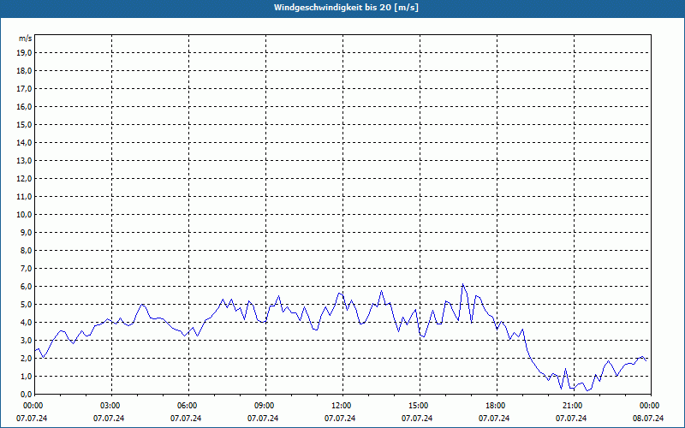Click the "2,0" y-axis value

click(x=27, y=359)
